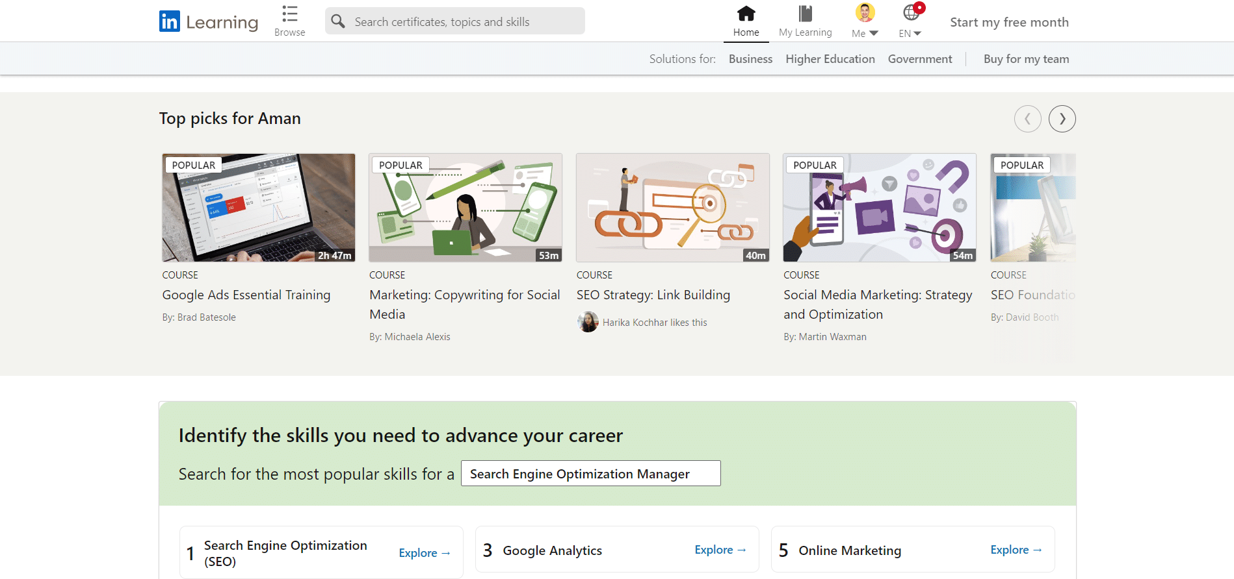The height and width of the screenshot is (579, 1234).
Task: Click the globe language icon
Action: tap(912, 12)
